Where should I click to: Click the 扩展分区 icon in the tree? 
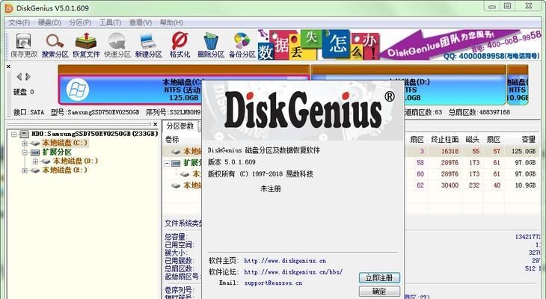[x=35, y=152]
